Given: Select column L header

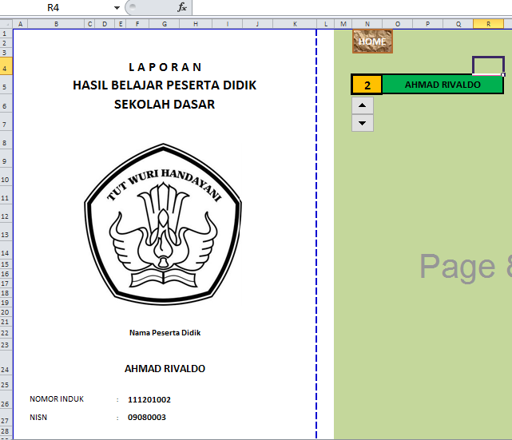Looking at the screenshot, I should pyautogui.click(x=326, y=24).
